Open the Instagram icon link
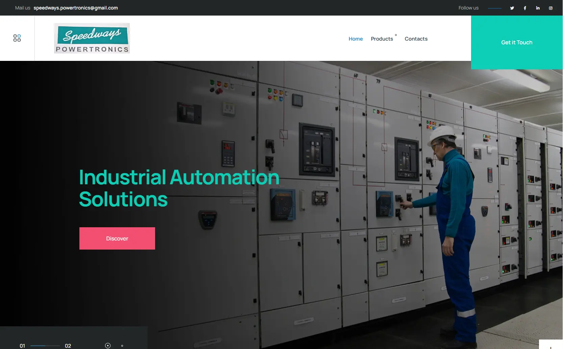Viewport: 563px width, 349px height. click(x=550, y=8)
